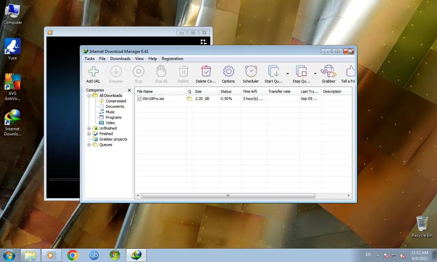Select the Win10Pro.iso download row
This screenshot has height=262, width=437.
243,99
